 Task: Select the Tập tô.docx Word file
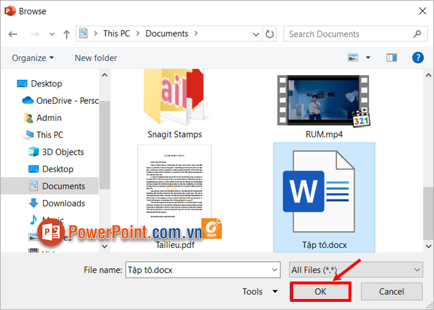click(324, 197)
